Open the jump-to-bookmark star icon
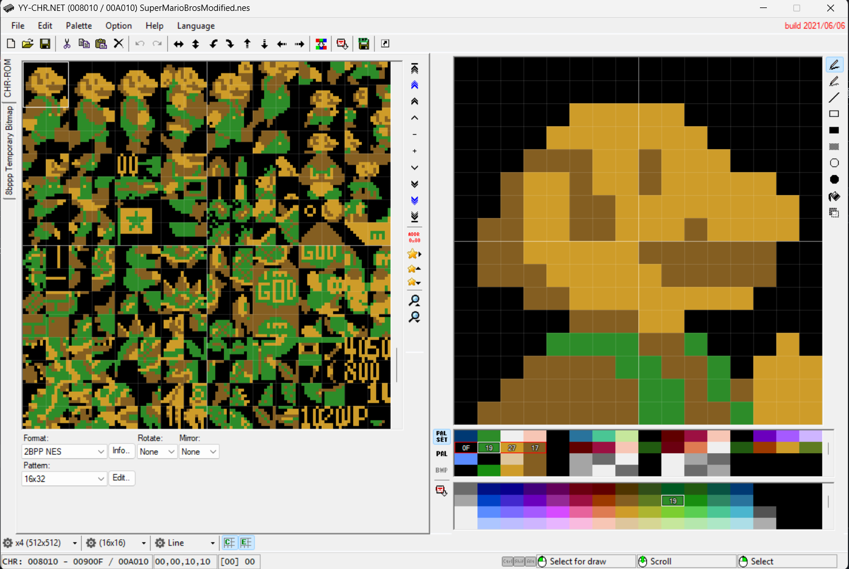Image resolution: width=849 pixels, height=569 pixels. pos(414,254)
